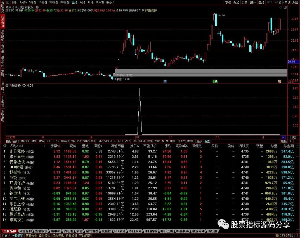This screenshot has height=238, width=300.
Task: Open the 盘面分析 bottom tab
Action: (x=31, y=236)
